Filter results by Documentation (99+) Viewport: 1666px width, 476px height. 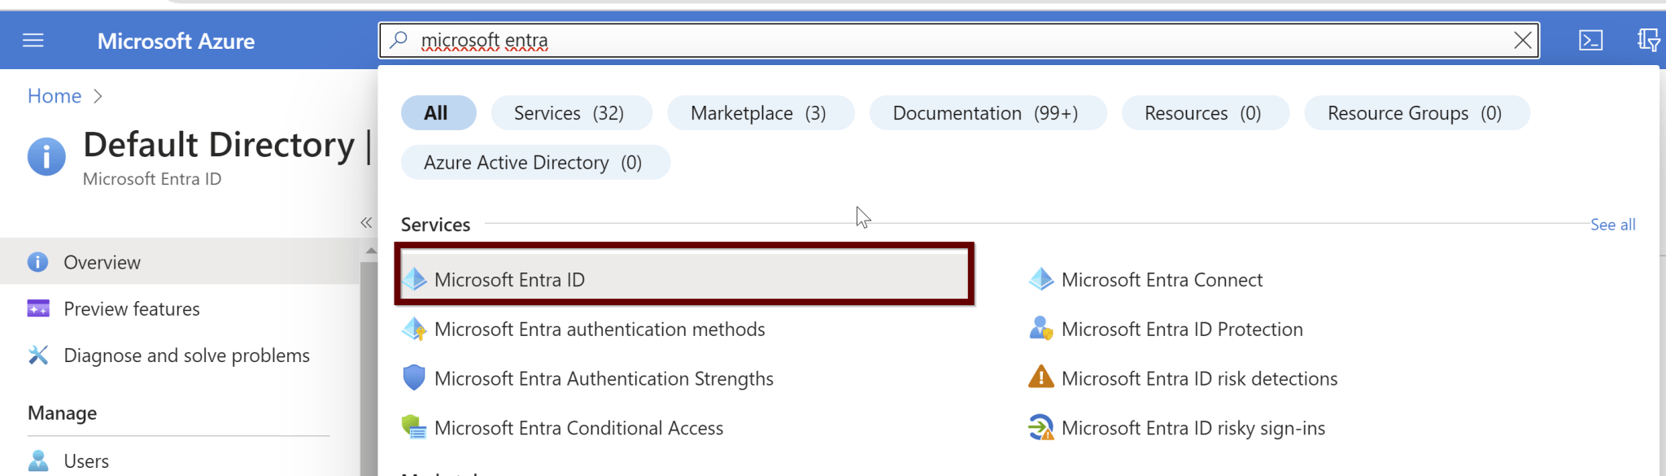tap(988, 113)
